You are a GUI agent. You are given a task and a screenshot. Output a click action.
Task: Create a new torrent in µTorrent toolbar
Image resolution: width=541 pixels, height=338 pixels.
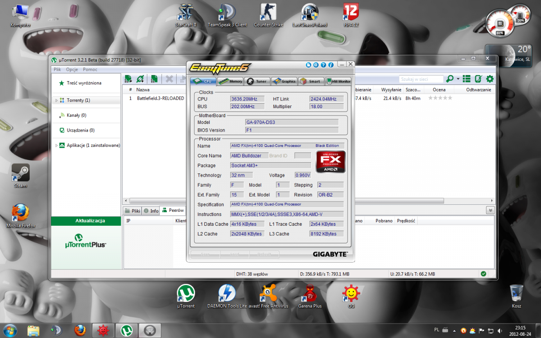point(154,79)
